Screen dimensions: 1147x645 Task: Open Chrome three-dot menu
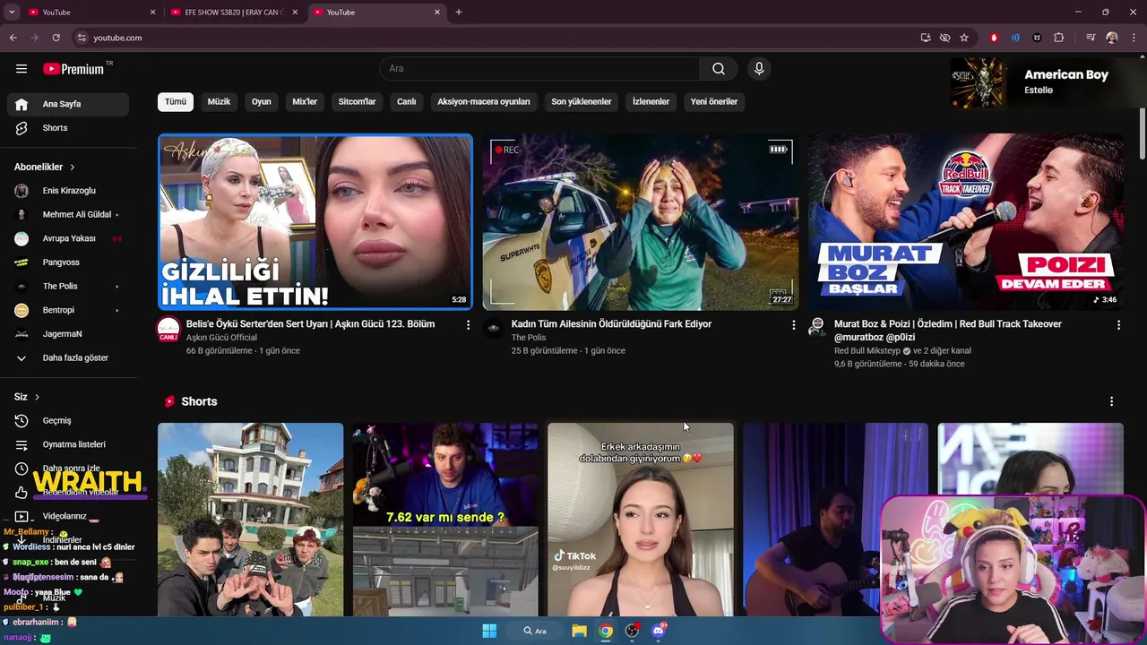click(1133, 38)
